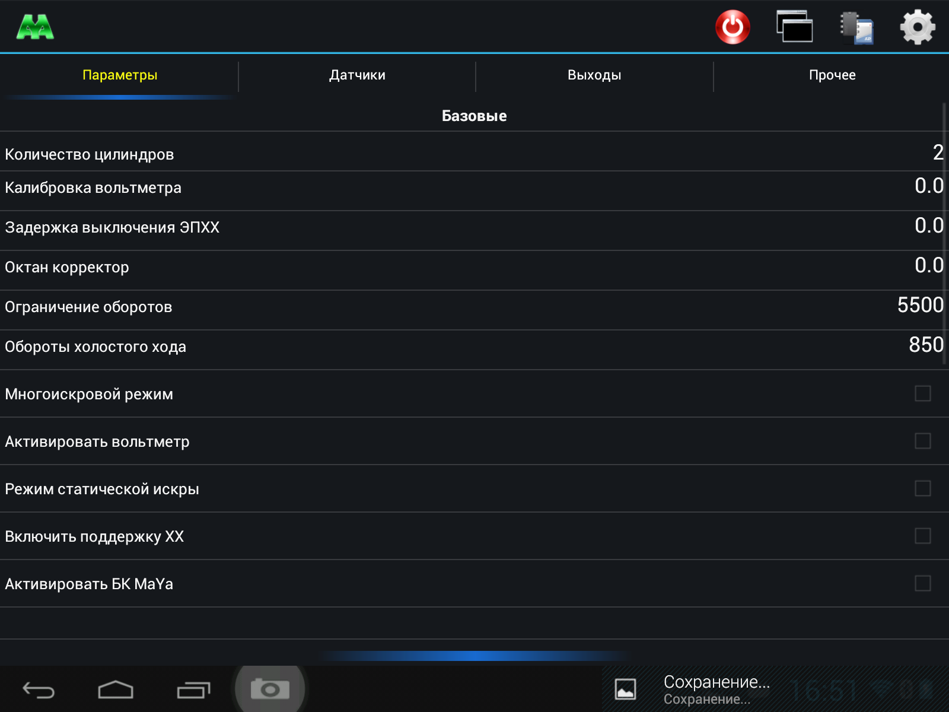Open the Выходы tab
Image resolution: width=949 pixels, height=712 pixels.
pos(594,75)
